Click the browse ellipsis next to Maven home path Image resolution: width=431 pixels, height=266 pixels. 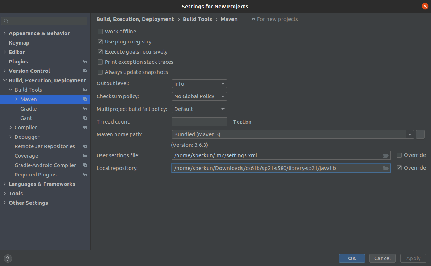[x=420, y=134]
